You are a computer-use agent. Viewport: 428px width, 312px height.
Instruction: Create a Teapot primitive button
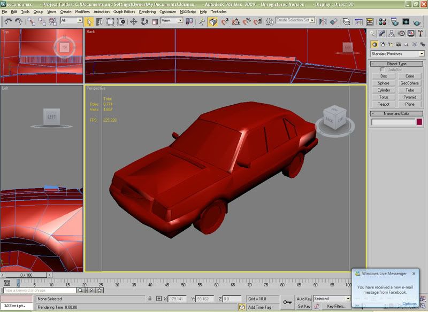click(384, 104)
